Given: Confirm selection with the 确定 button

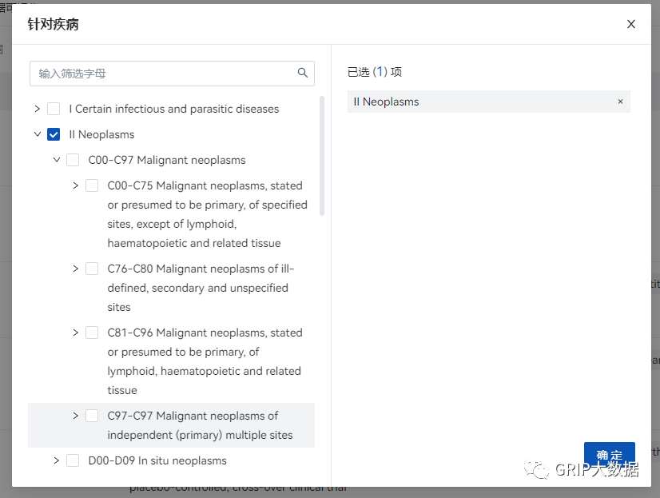Looking at the screenshot, I should pyautogui.click(x=609, y=455).
